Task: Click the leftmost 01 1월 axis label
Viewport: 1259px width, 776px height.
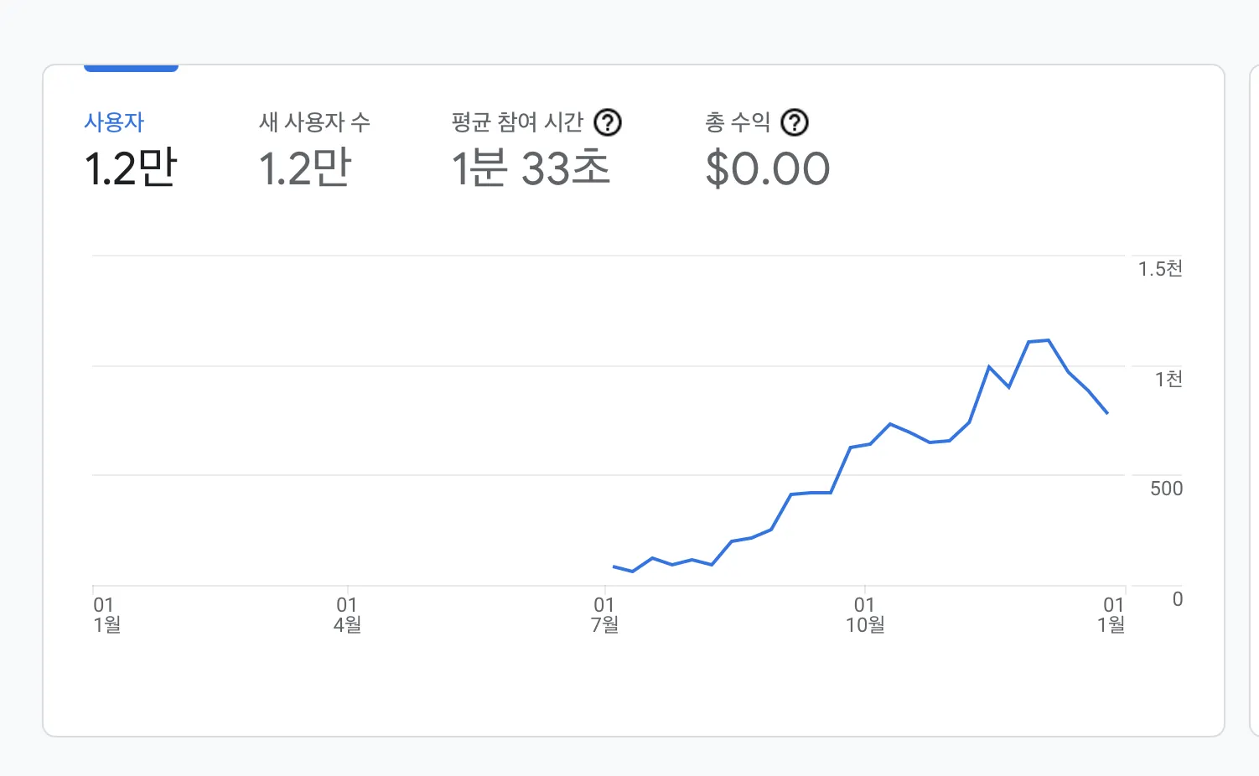Action: click(x=106, y=614)
